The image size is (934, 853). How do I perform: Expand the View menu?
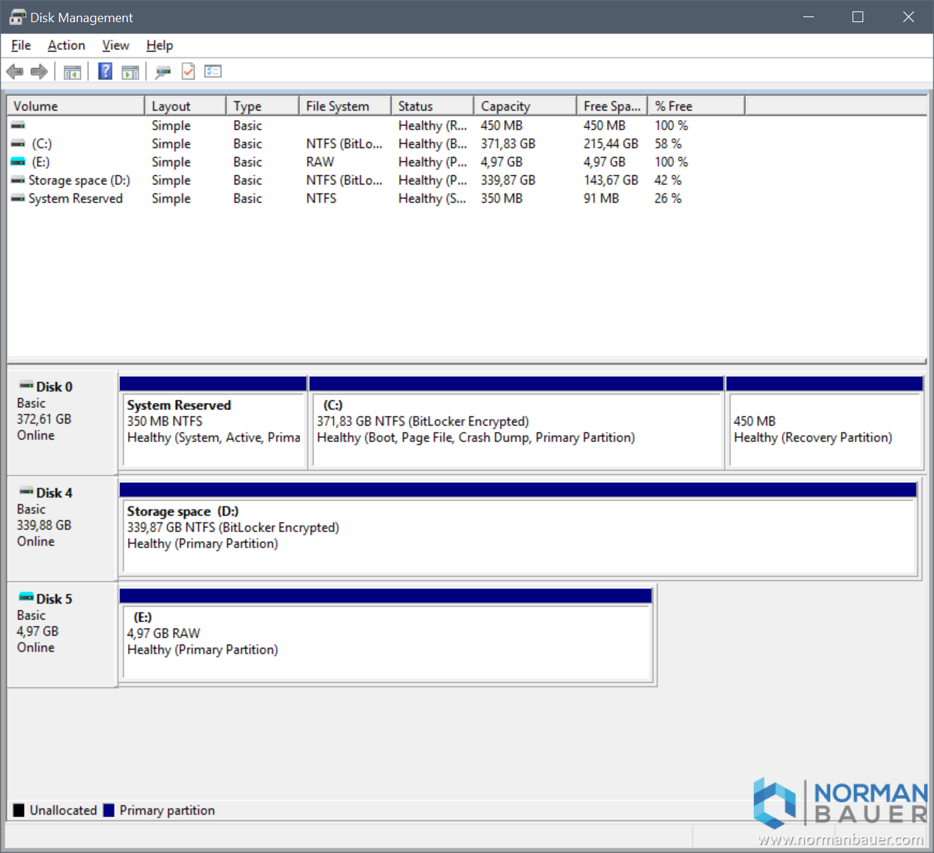115,46
